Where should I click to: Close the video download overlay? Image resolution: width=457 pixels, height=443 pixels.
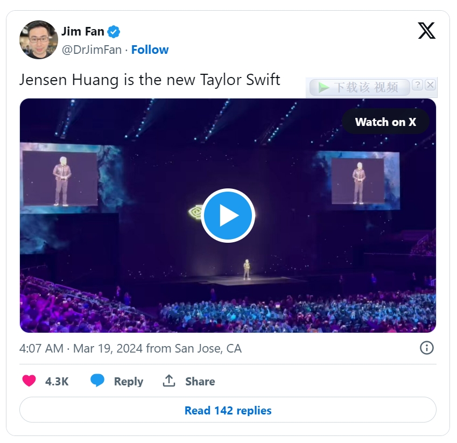tap(430, 85)
